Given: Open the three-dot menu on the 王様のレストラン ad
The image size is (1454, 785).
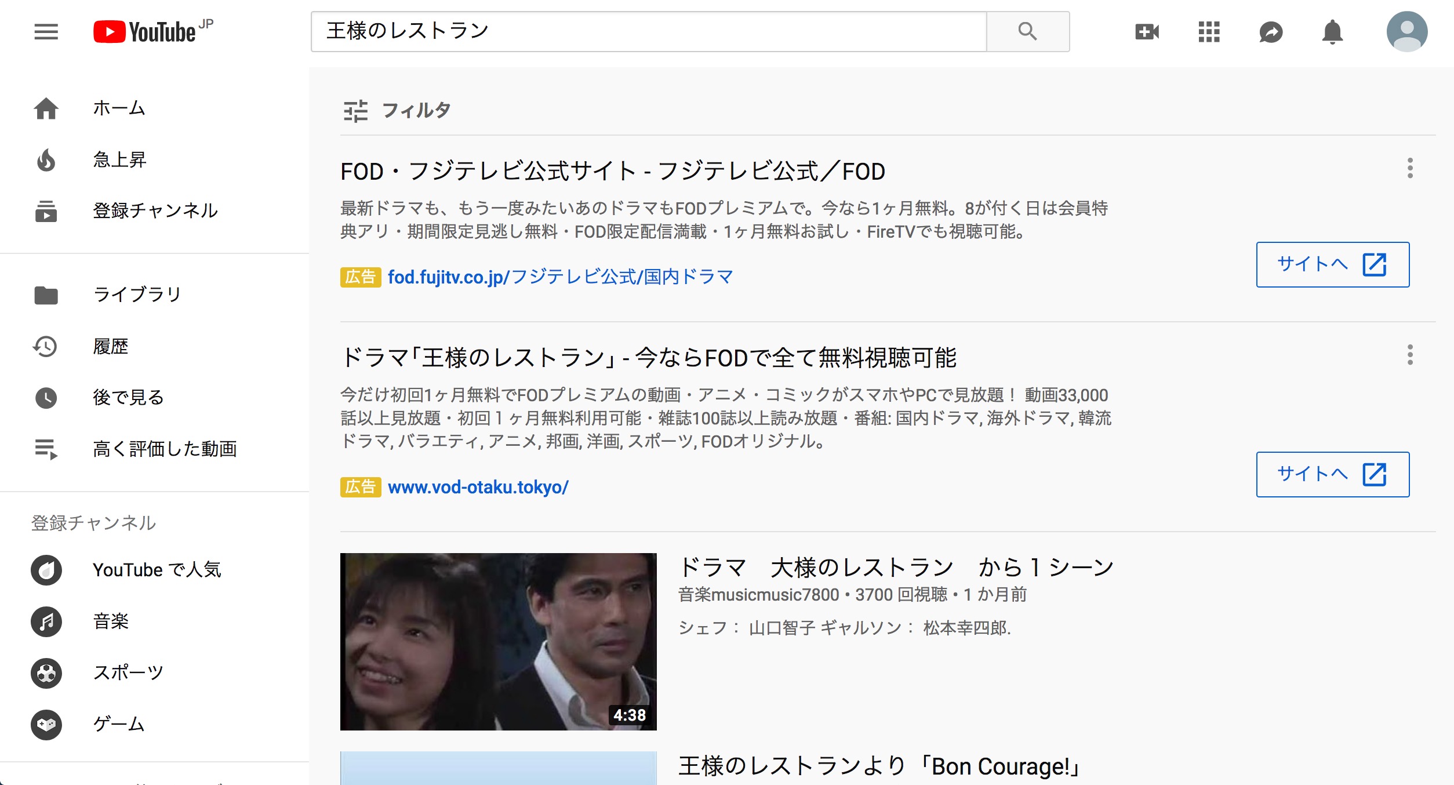Looking at the screenshot, I should click(x=1410, y=355).
